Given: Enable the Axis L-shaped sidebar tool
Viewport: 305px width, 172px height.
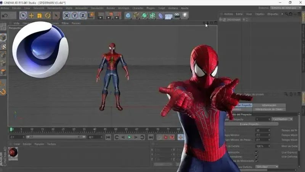Looking at the screenshot, I should click(3, 83).
